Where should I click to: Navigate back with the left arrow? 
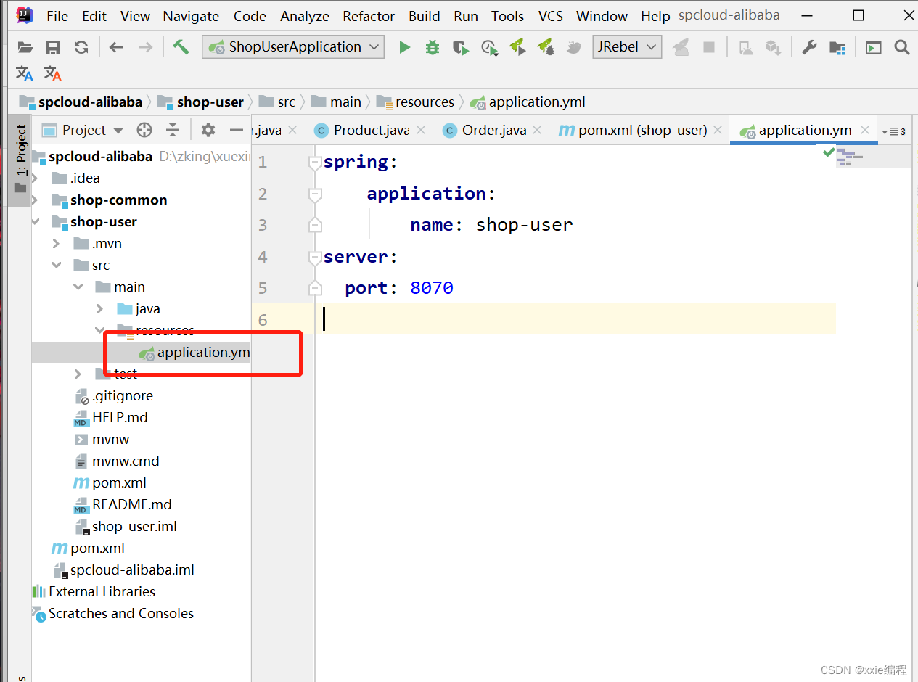(116, 47)
